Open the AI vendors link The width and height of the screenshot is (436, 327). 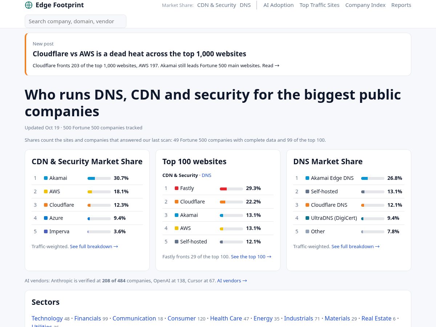(232, 280)
